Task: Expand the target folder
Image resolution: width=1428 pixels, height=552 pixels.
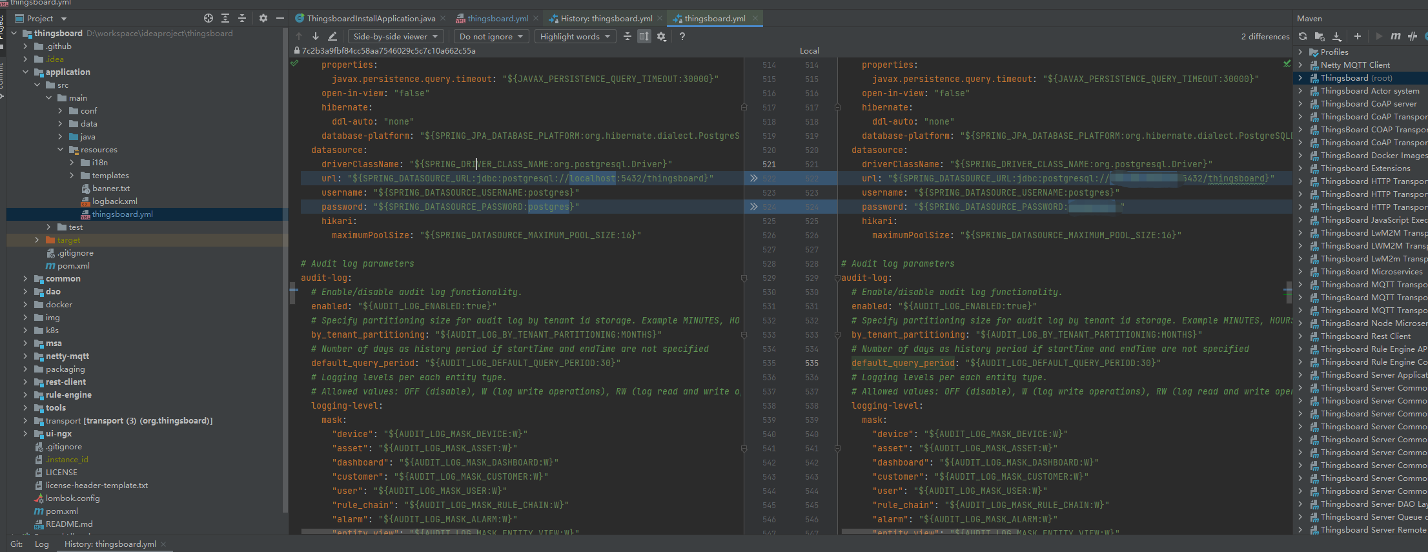Action: pos(37,240)
